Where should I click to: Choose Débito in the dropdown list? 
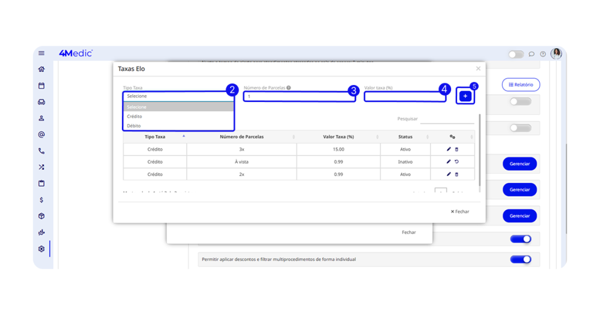click(178, 126)
